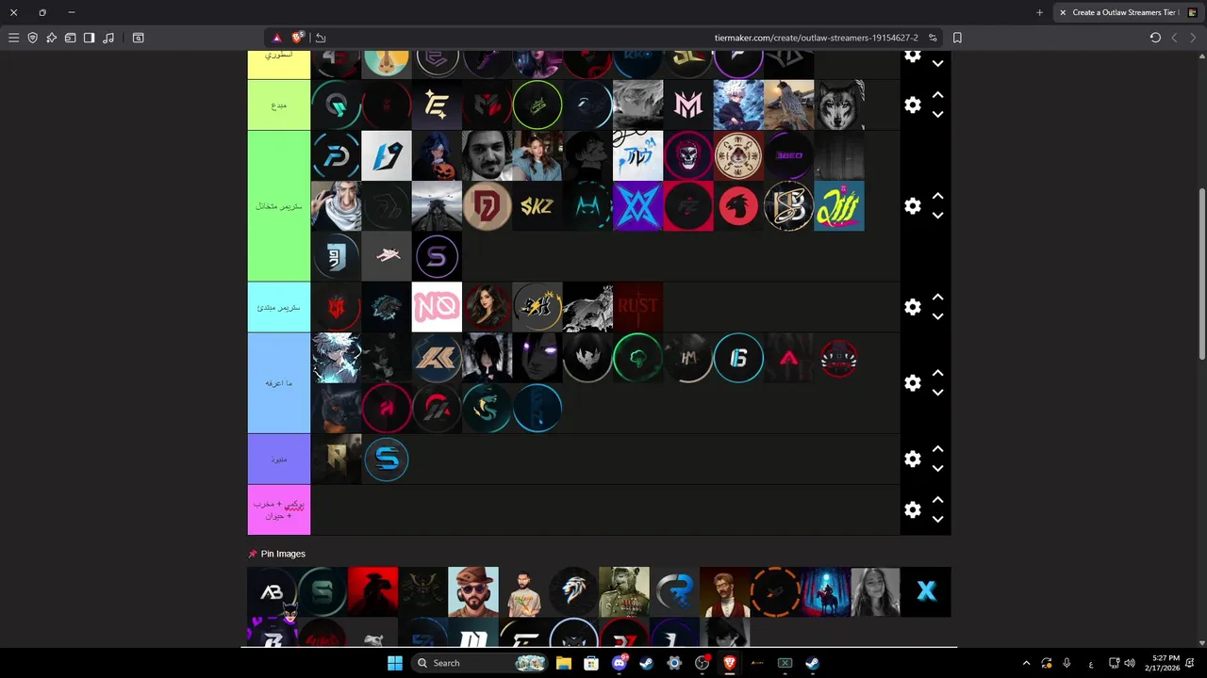Pick the green tree circle logo image
The image size is (1207, 678).
point(638,358)
